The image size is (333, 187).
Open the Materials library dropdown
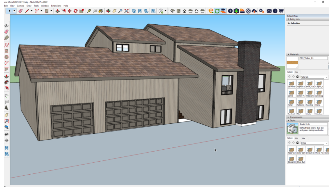pyautogui.click(x=326, y=77)
